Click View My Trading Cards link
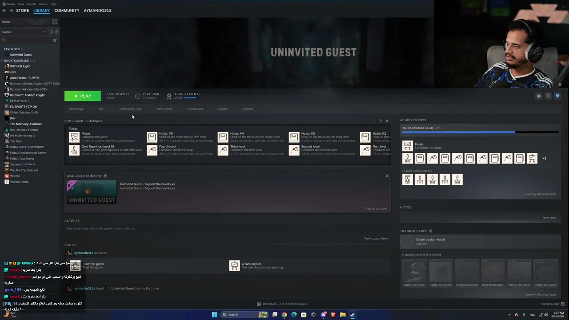The image size is (569, 320). pyautogui.click(x=541, y=295)
